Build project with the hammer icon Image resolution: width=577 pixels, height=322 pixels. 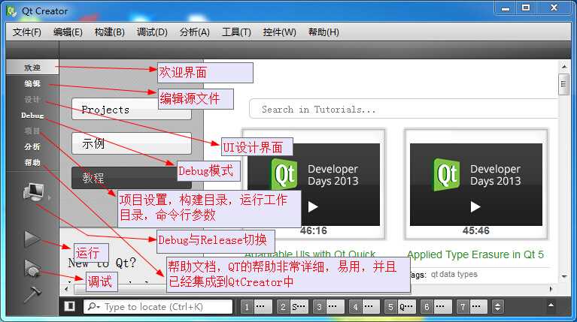32,294
